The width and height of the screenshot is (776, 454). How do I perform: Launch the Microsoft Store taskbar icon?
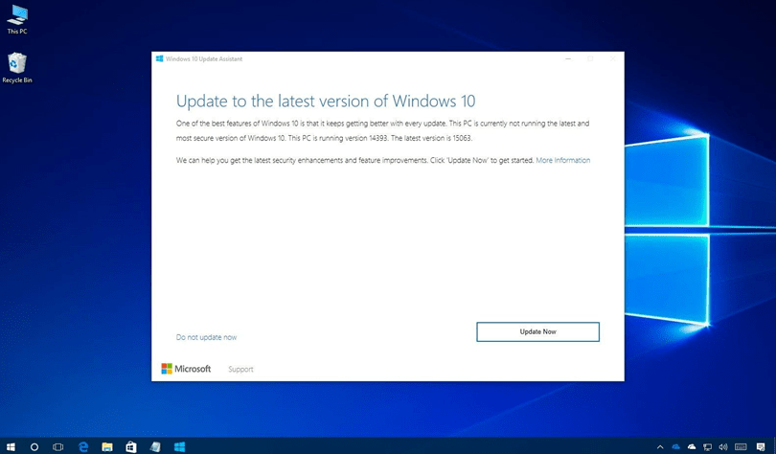point(131,446)
